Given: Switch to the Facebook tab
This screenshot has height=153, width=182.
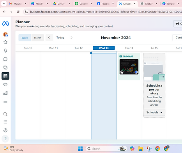Looking at the screenshot, I should pyautogui.click(x=103, y=4).
